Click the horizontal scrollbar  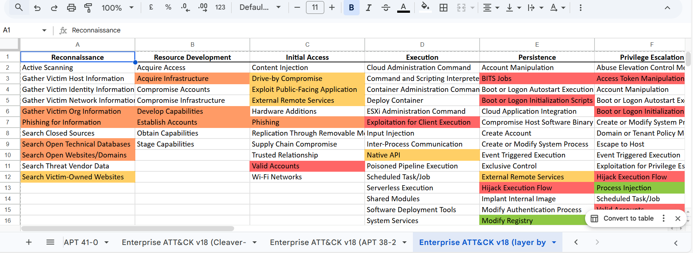128,229
